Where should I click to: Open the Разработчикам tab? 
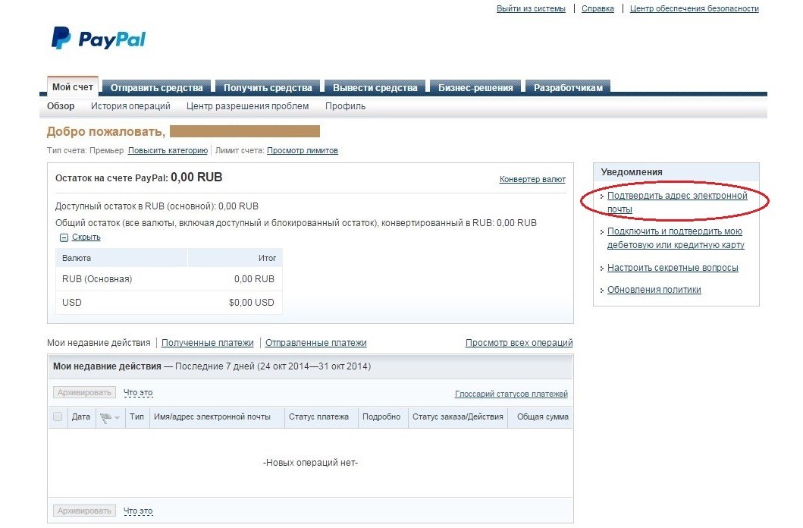point(568,87)
